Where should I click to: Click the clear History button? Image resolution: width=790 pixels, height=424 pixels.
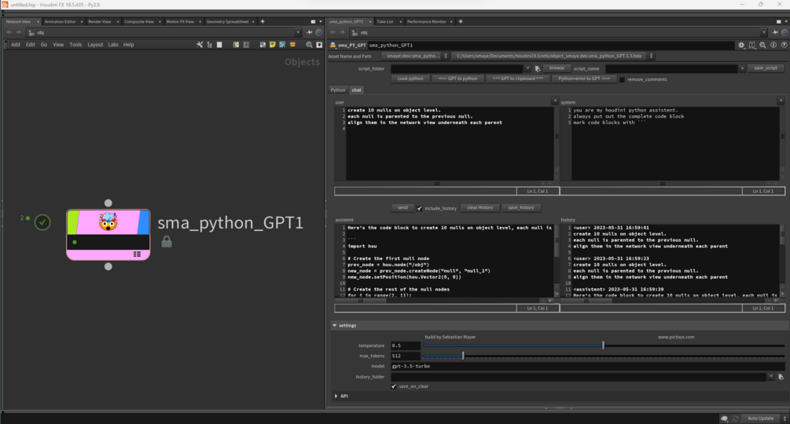[x=480, y=208]
